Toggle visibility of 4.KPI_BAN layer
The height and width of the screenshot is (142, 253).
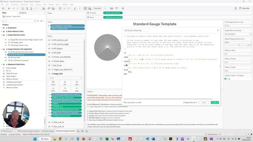click(x=49, y=52)
